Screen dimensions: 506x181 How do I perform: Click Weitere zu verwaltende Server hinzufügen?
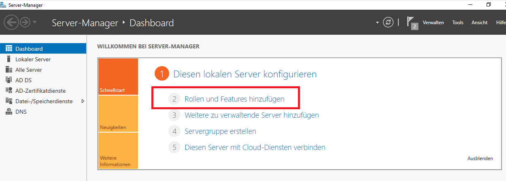pyautogui.click(x=251, y=115)
